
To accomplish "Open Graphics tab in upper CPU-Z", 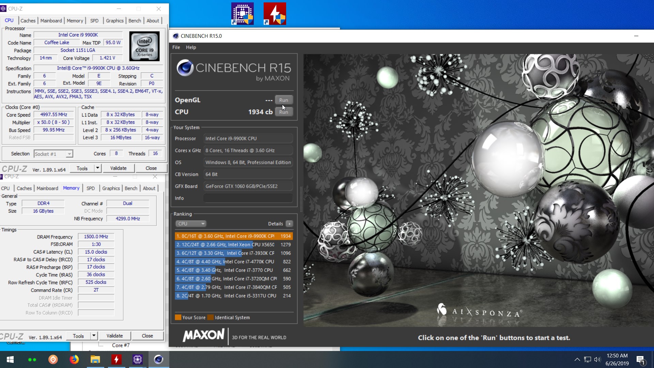I will pyautogui.click(x=115, y=20).
